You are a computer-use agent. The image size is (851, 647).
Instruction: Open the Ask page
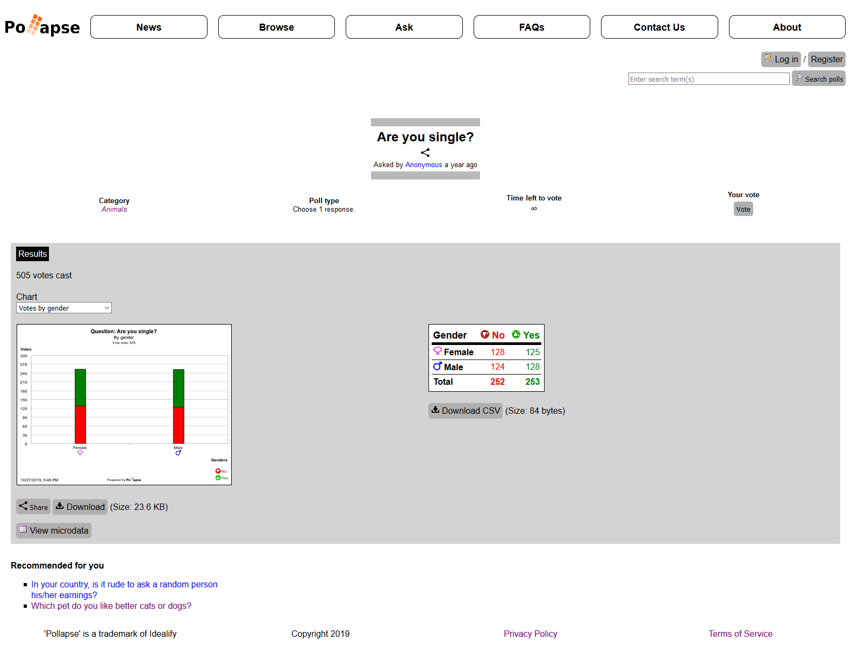(404, 27)
